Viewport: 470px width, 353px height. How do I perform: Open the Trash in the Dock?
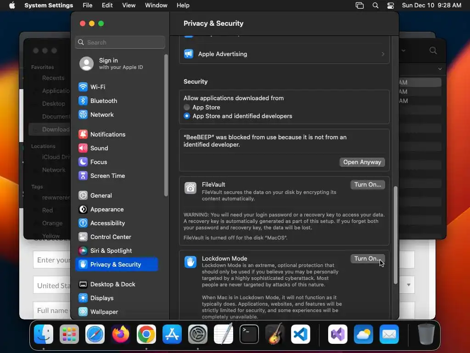click(x=426, y=334)
